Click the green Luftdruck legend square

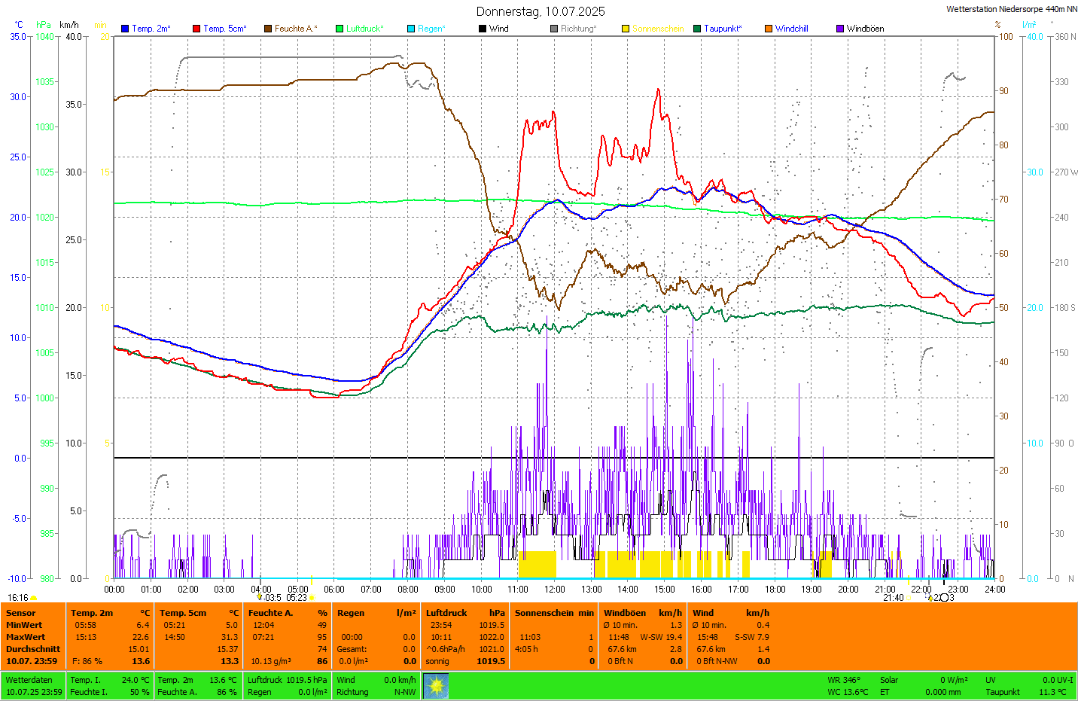point(340,29)
